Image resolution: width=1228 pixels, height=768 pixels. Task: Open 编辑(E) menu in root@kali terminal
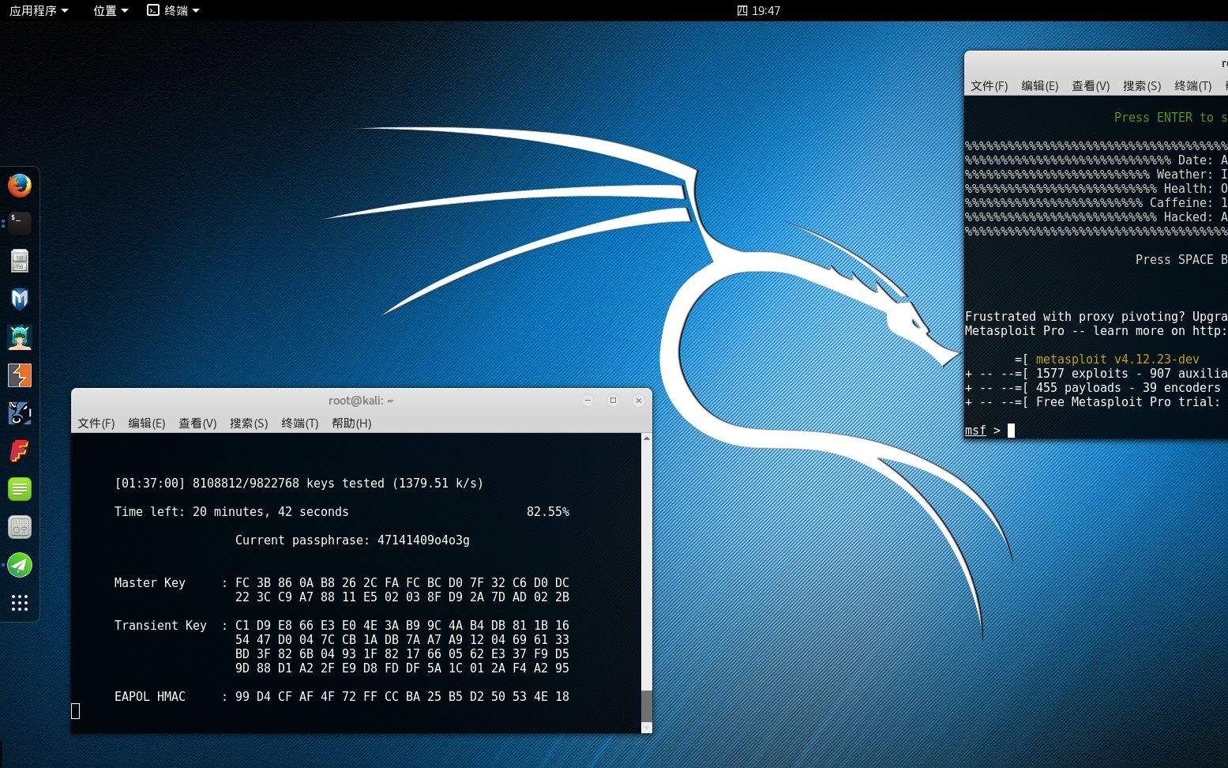tap(147, 424)
